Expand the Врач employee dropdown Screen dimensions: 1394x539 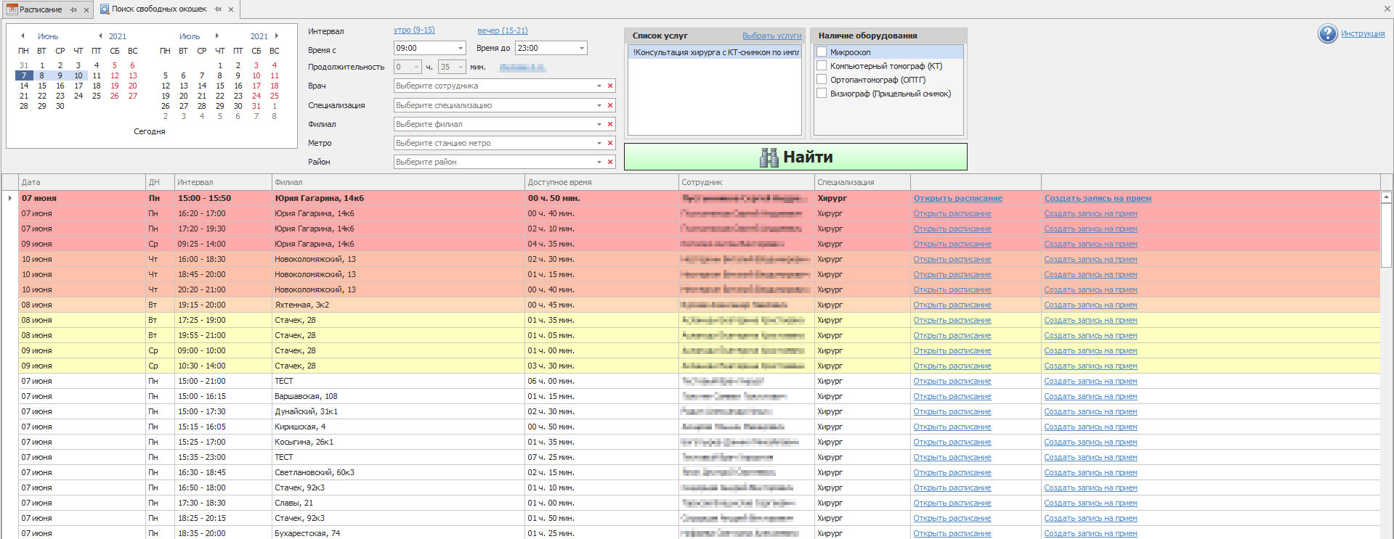pos(599,86)
